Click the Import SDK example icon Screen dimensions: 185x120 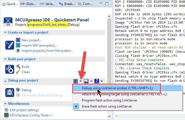pos(18,45)
